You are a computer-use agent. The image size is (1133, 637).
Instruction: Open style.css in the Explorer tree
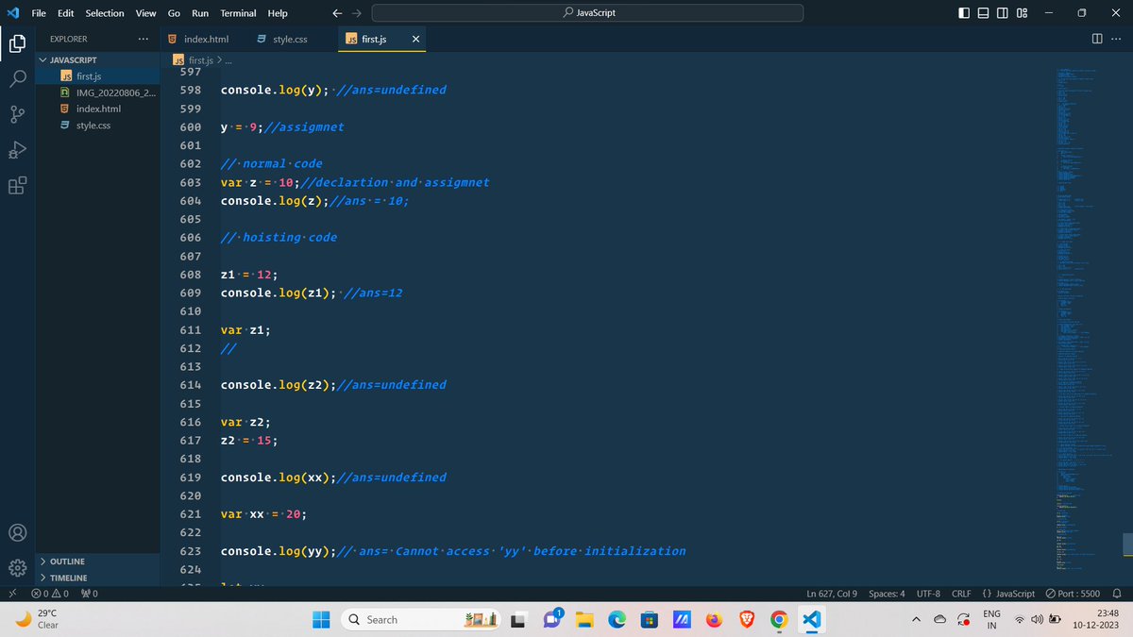[98, 125]
